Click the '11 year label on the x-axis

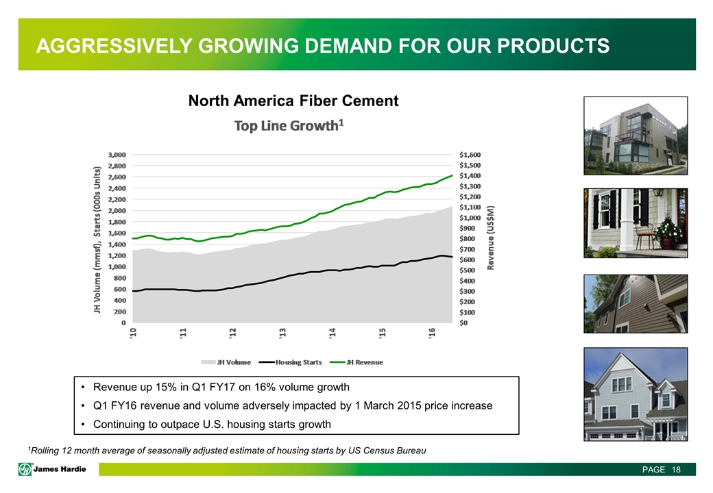tap(183, 333)
